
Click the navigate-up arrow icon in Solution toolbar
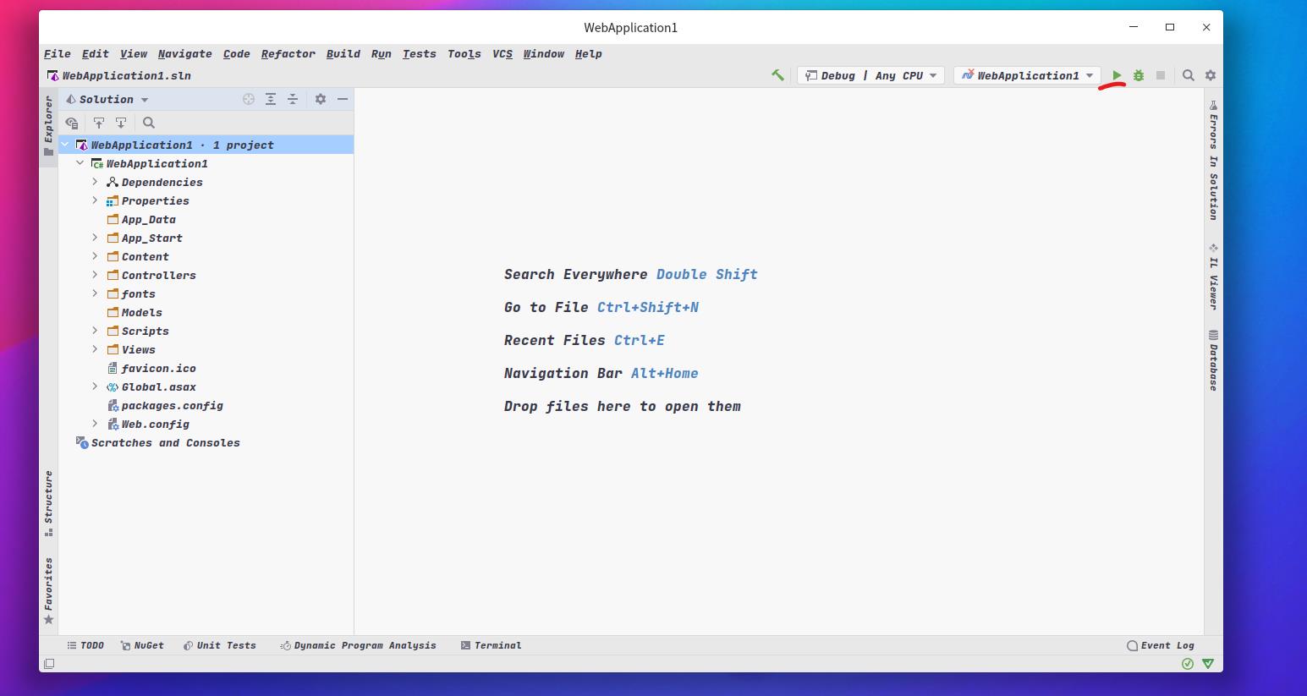[x=99, y=123]
